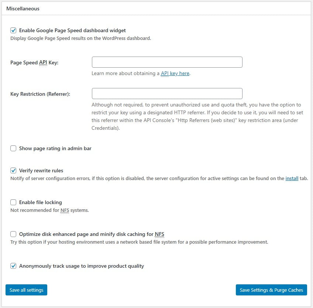Disable Verify rewrite rules
313x308 pixels.
[13, 170]
